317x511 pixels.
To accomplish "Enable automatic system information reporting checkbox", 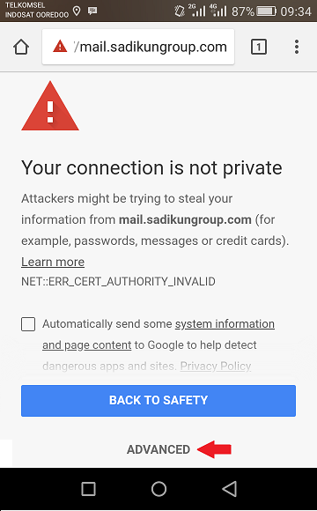I will click(x=28, y=324).
